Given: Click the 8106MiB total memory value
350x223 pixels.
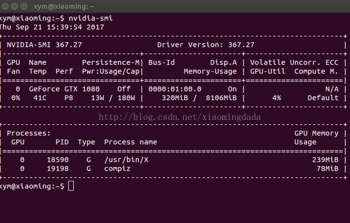Looking at the screenshot, I should click(221, 98).
